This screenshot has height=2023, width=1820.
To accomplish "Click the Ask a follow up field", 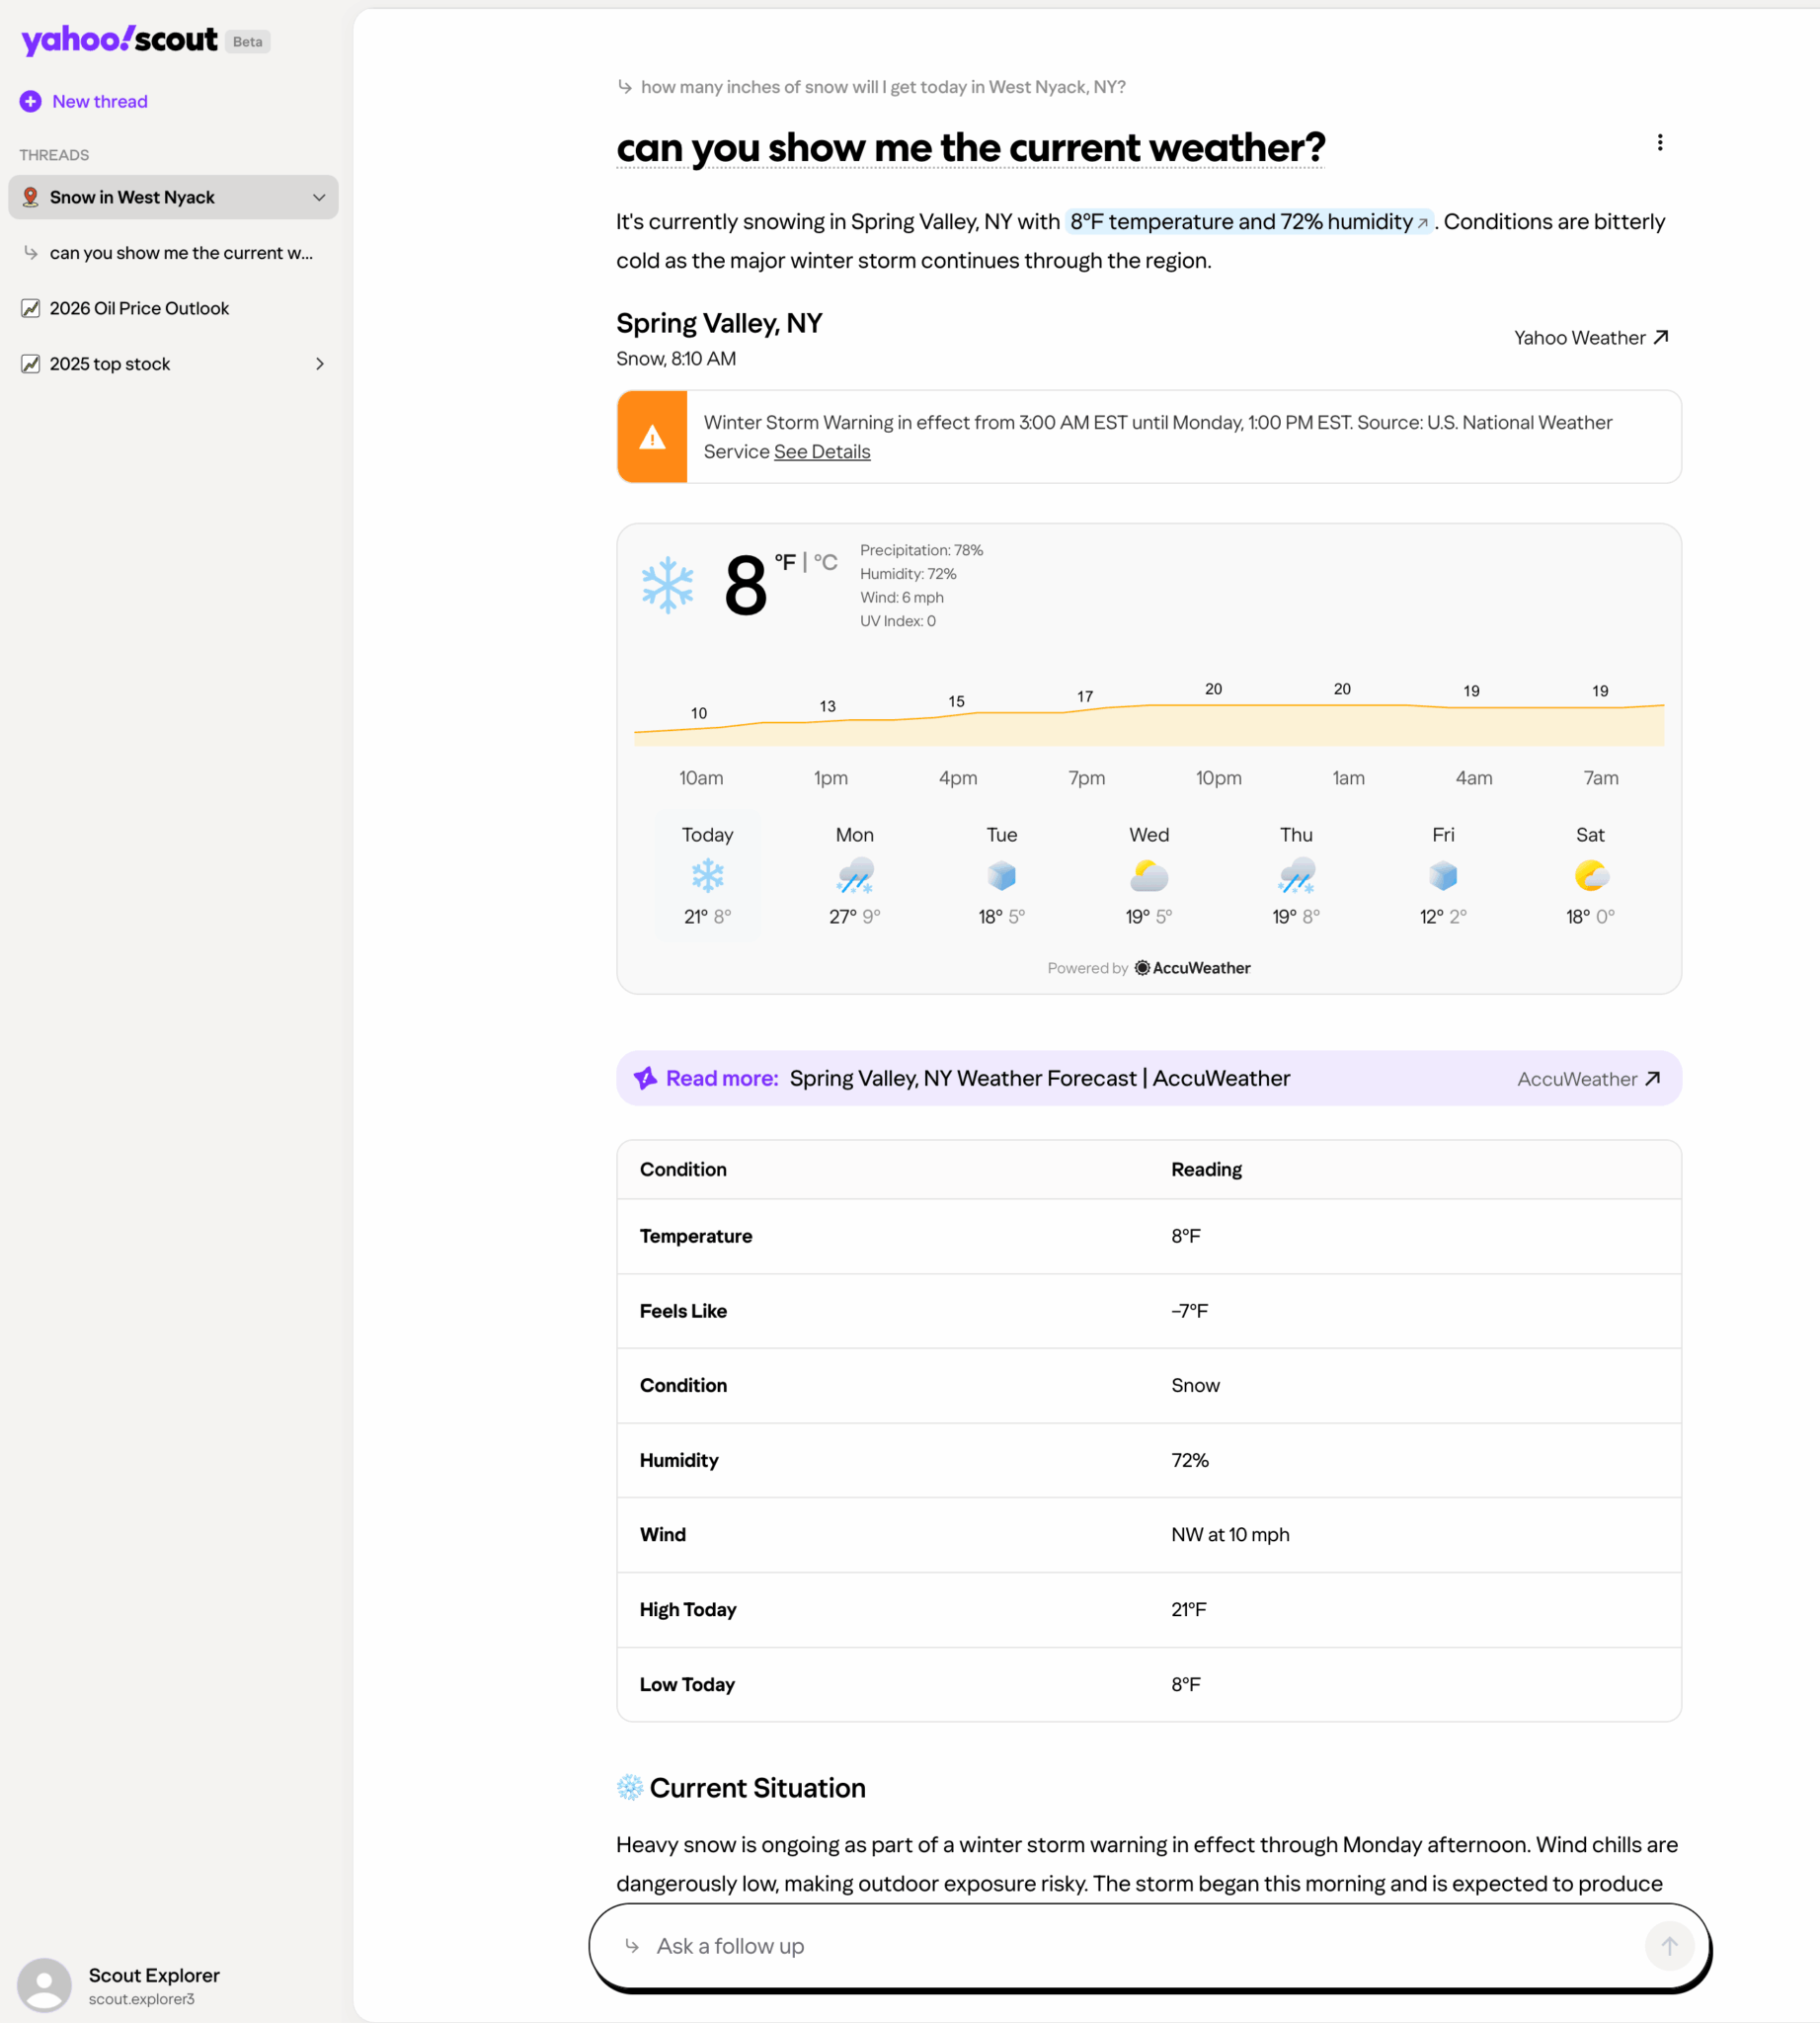I will [x=1130, y=1946].
